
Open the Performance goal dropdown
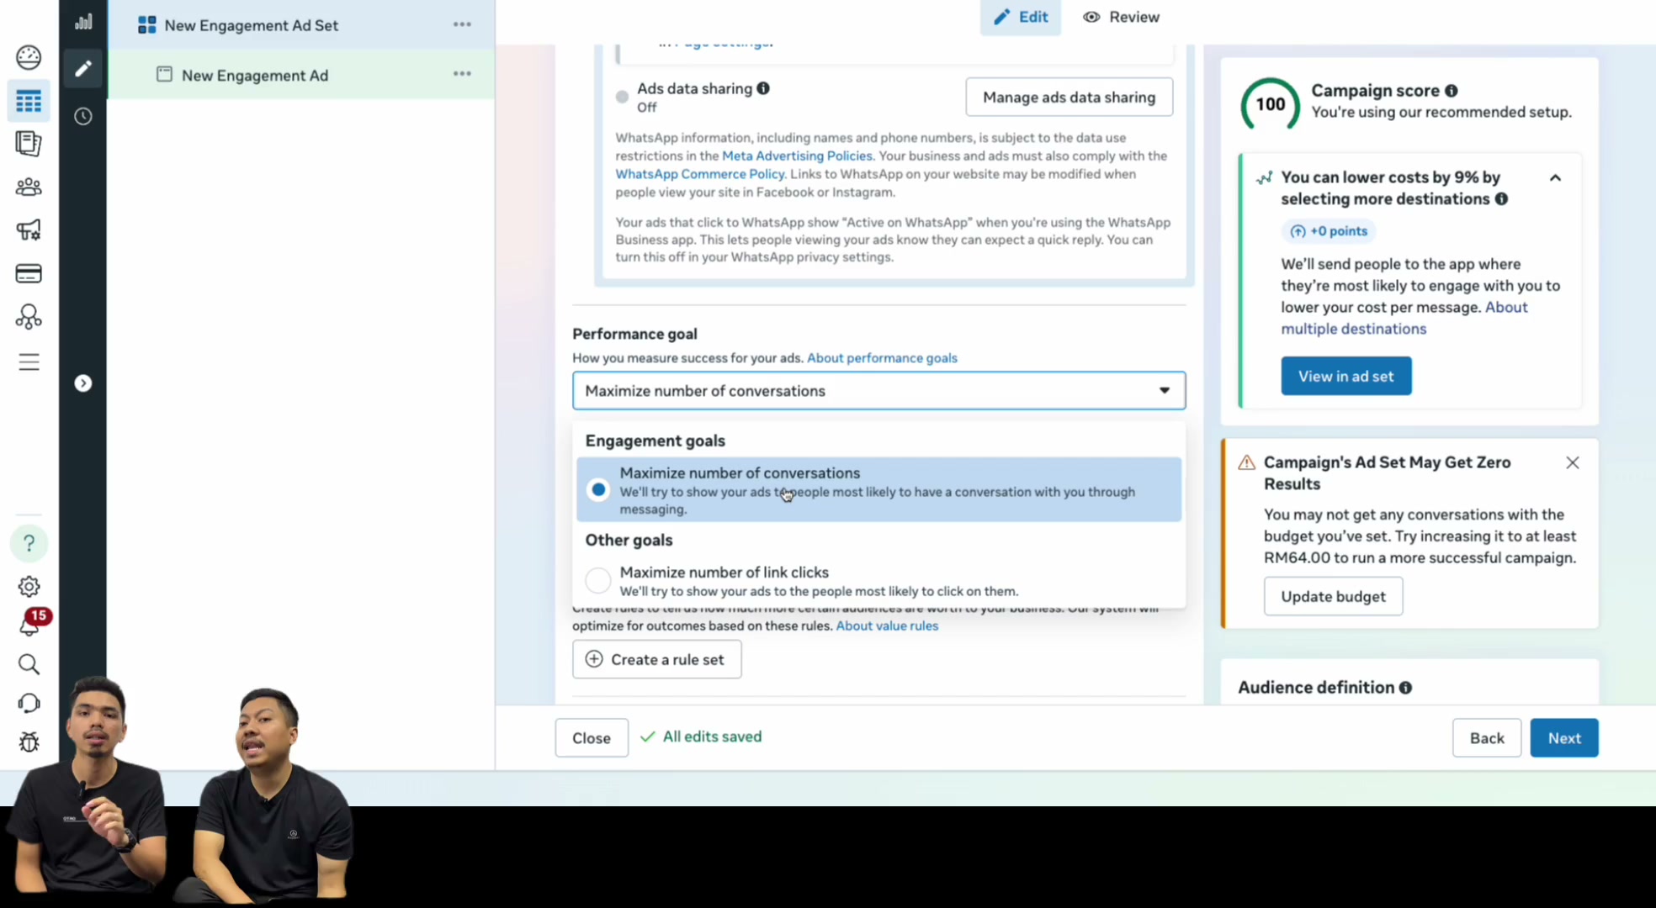pos(878,391)
